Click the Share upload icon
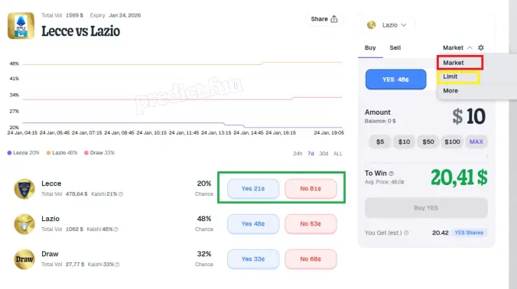 (334, 19)
